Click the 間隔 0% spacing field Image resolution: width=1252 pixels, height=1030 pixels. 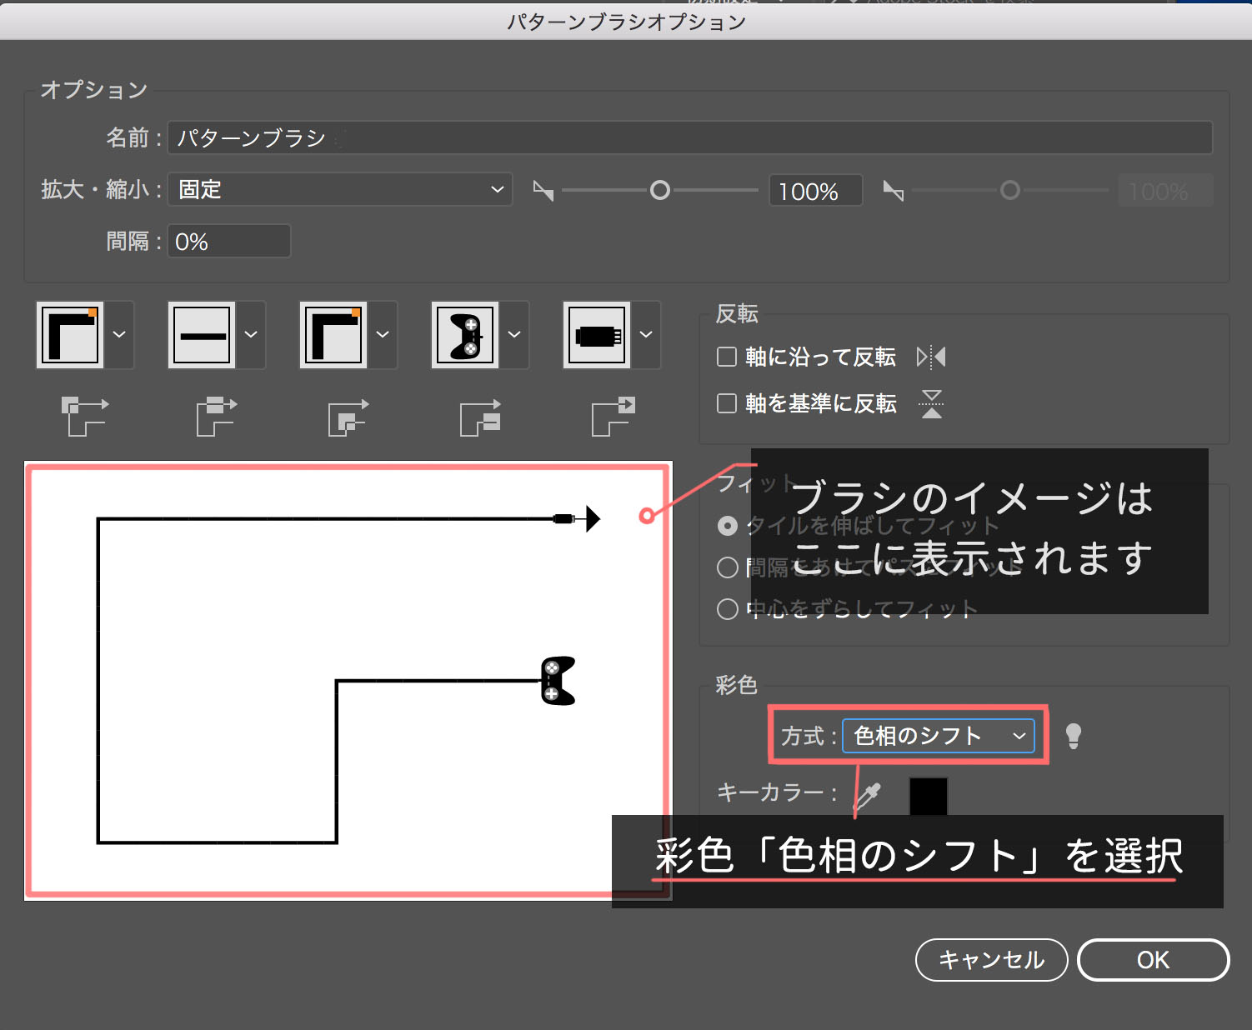point(229,242)
